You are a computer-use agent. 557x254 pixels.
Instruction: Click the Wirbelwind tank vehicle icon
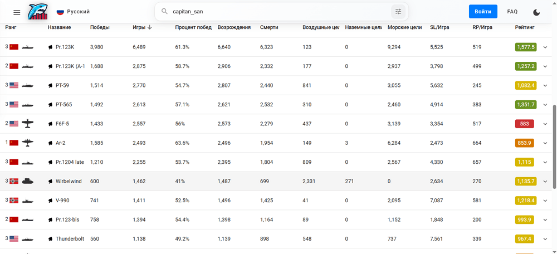[27, 182]
